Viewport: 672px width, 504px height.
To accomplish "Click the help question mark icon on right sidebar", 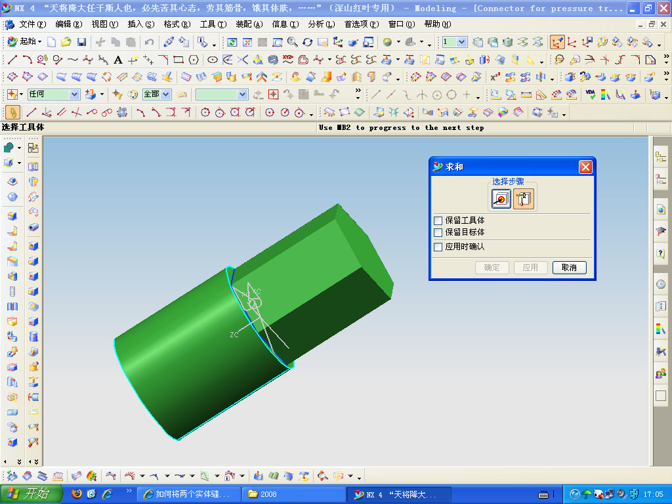I will (660, 253).
